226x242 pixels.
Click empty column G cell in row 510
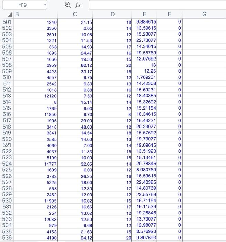coord(204,77)
